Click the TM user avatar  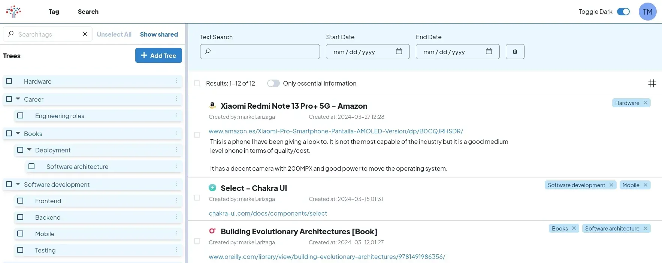[647, 12]
